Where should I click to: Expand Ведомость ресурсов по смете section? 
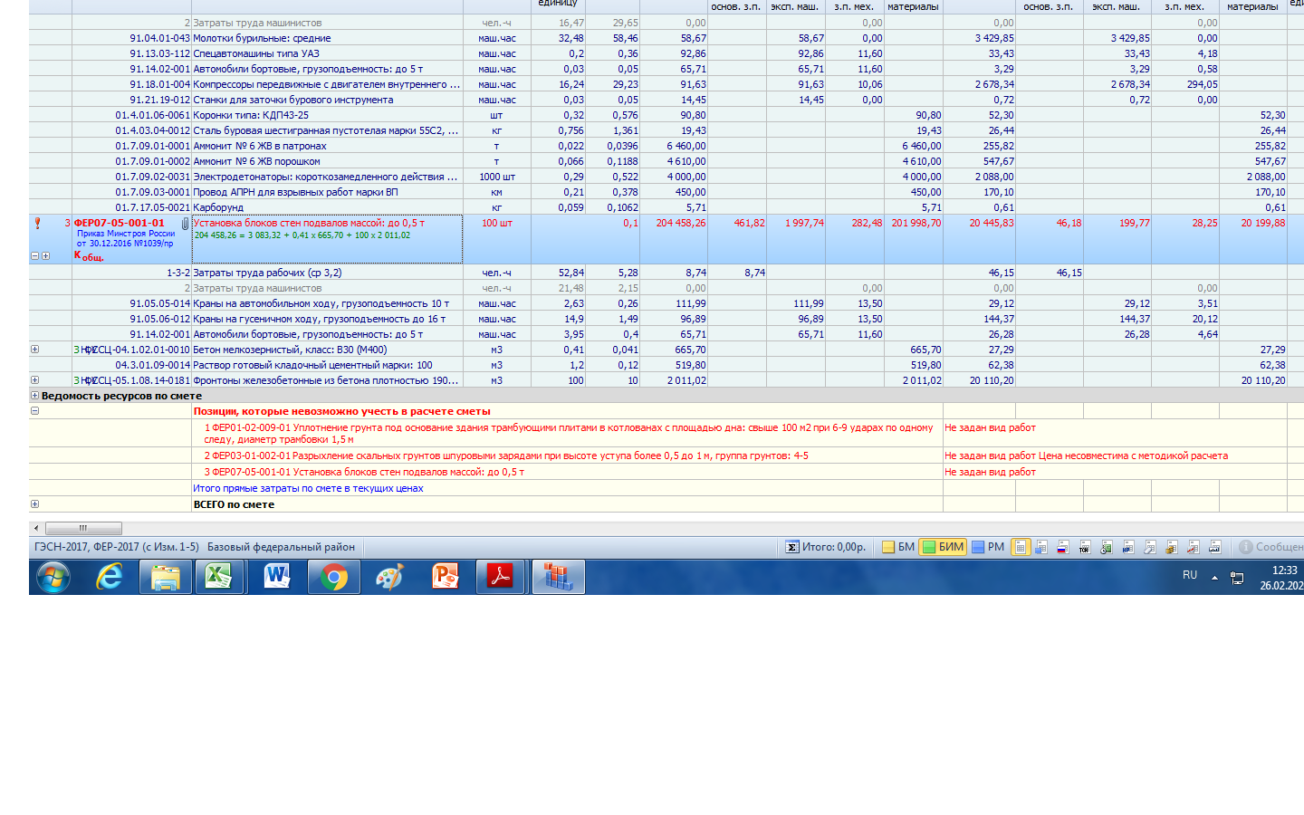point(35,396)
